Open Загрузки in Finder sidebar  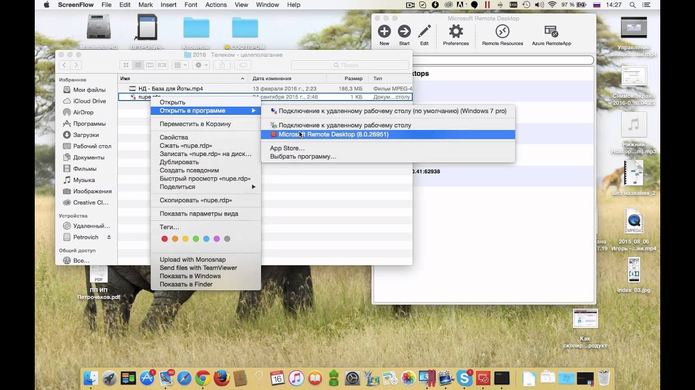pos(86,135)
